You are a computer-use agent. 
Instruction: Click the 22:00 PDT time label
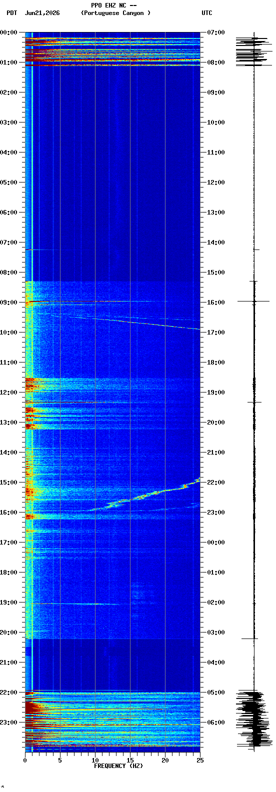coord(8,692)
